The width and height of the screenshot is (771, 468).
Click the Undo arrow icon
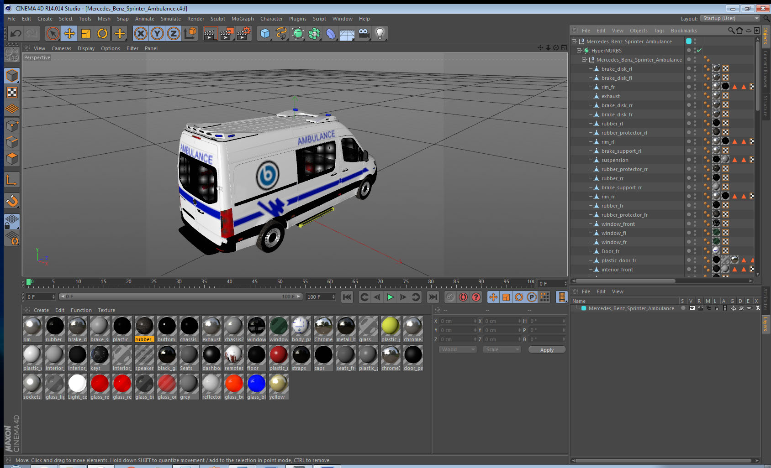pos(16,33)
